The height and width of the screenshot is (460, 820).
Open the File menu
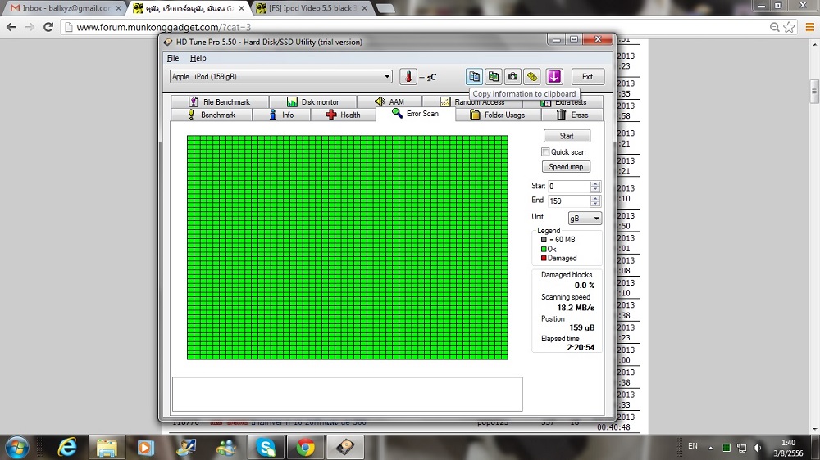pos(173,58)
